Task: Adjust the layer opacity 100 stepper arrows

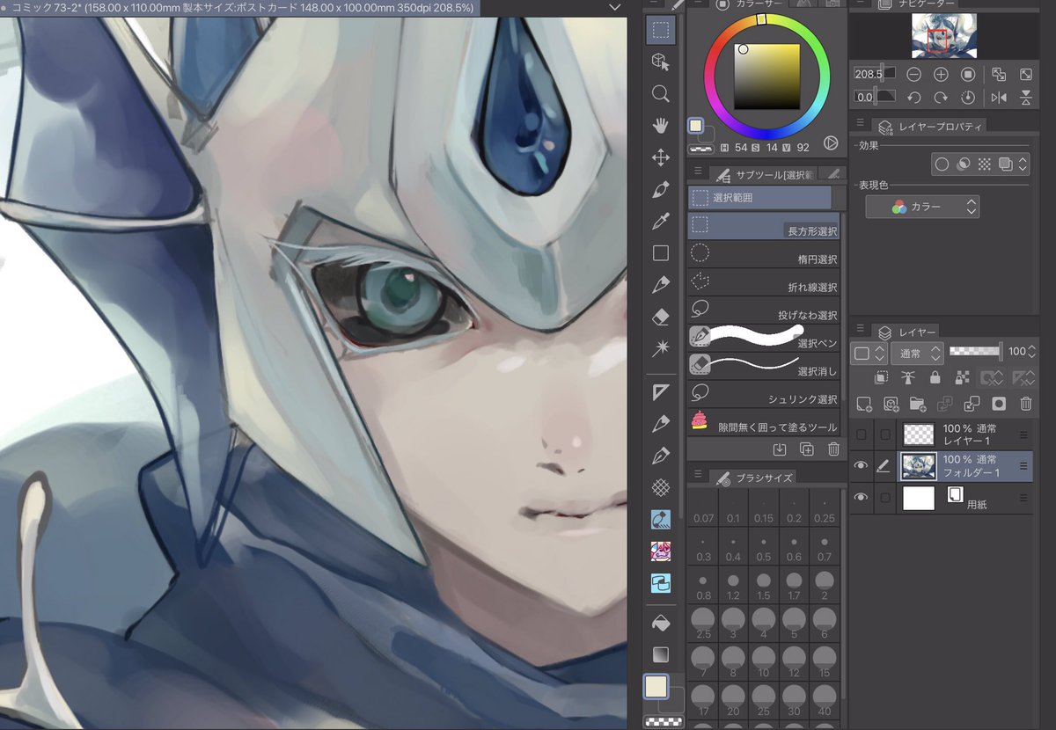Action: (1033, 352)
